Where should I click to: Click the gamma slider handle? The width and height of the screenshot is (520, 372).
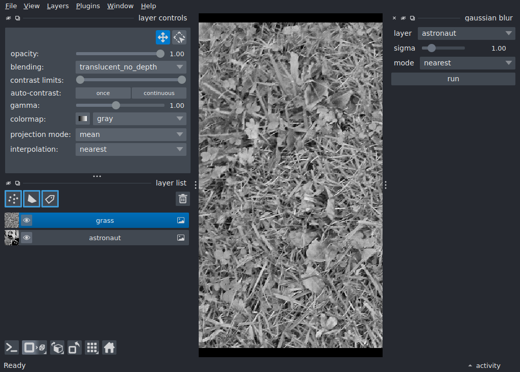(116, 105)
